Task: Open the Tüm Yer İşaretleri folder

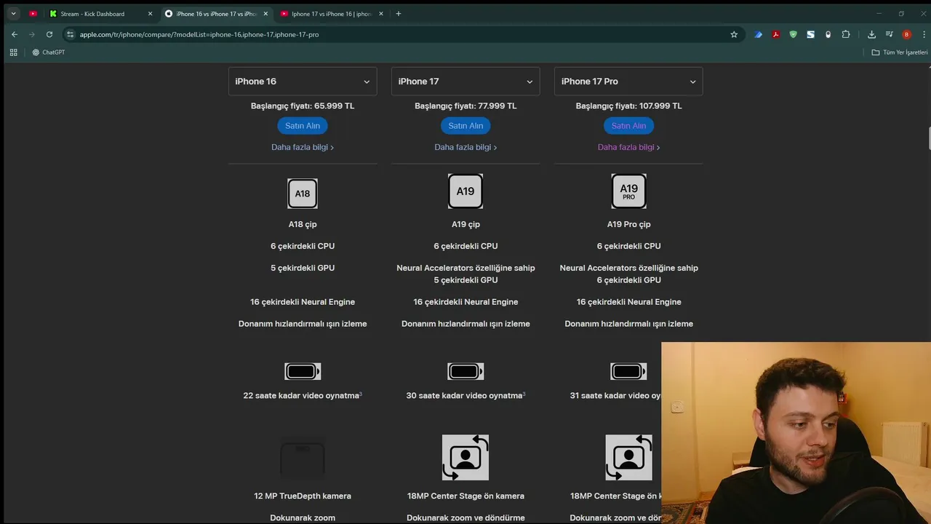Action: (x=900, y=52)
